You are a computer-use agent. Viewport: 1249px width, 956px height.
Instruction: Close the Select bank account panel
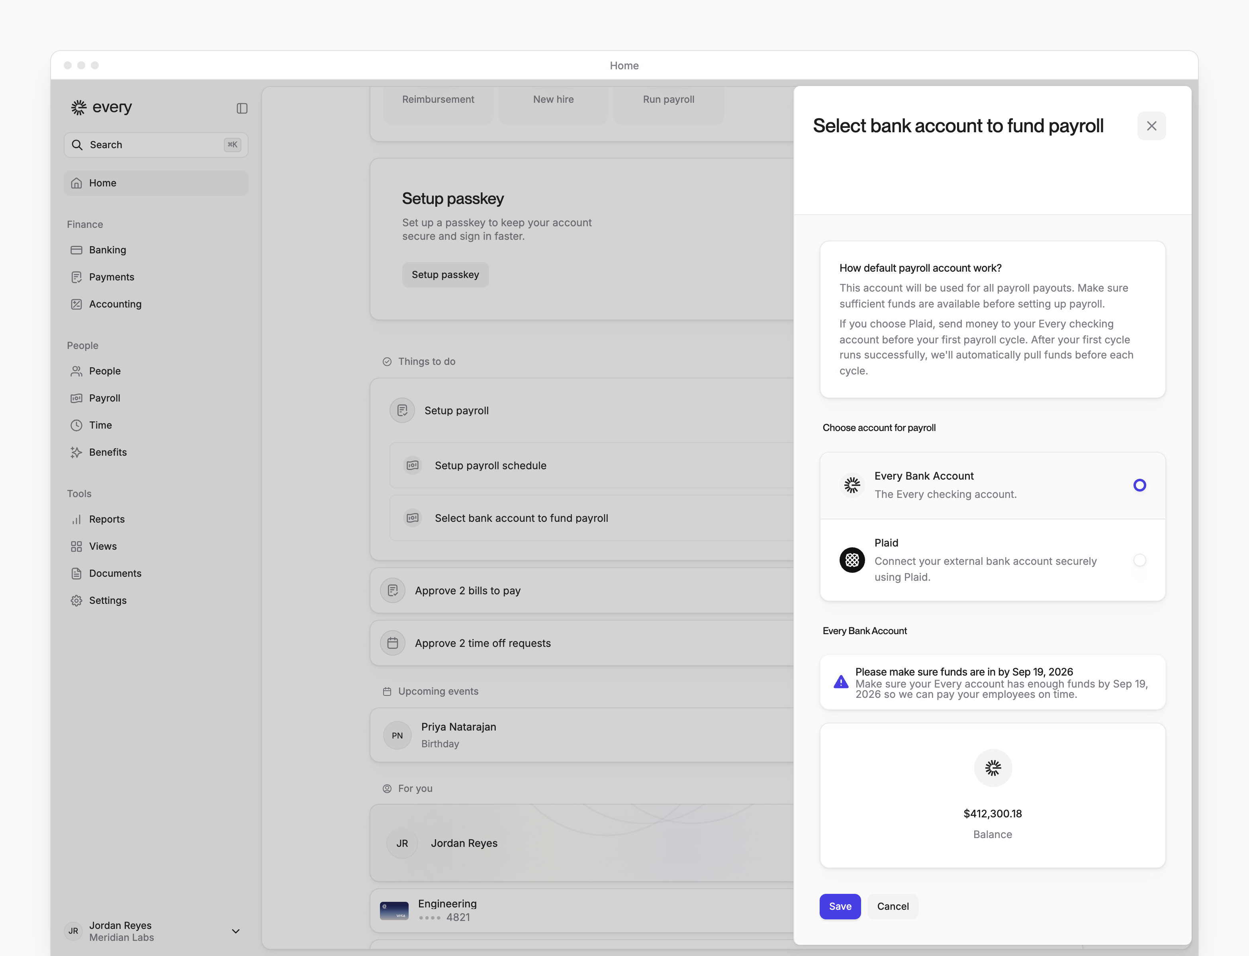click(1151, 126)
